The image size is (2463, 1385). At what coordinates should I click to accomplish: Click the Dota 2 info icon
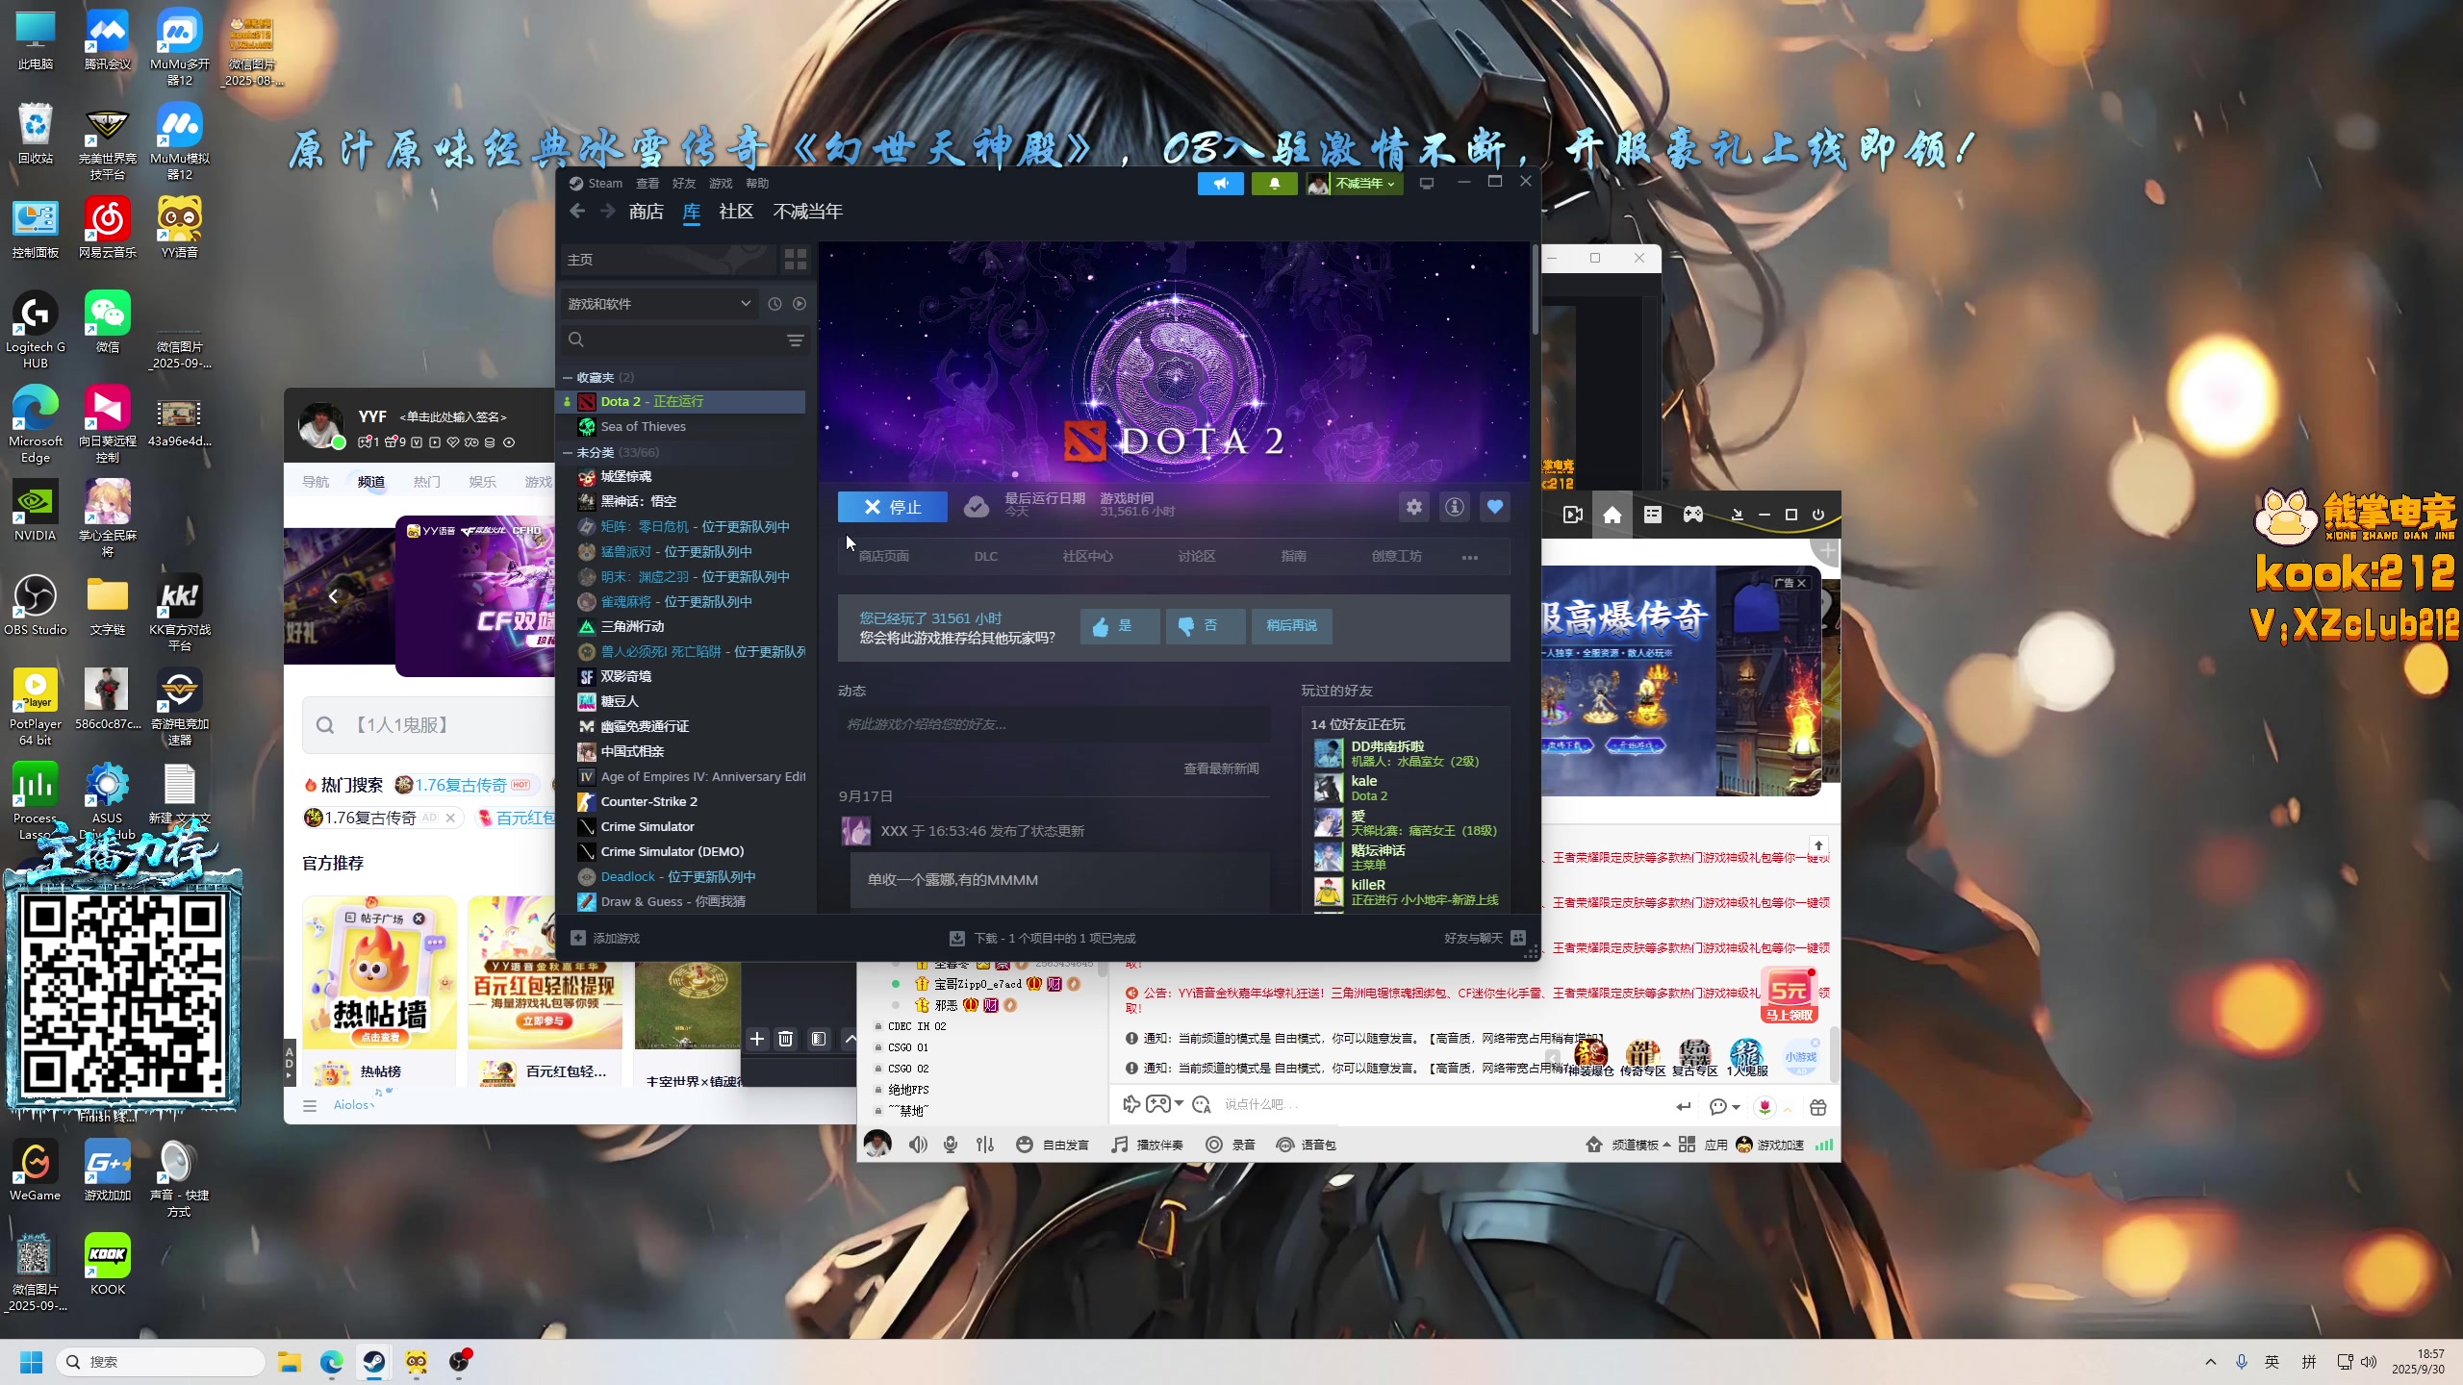pyautogui.click(x=1454, y=507)
